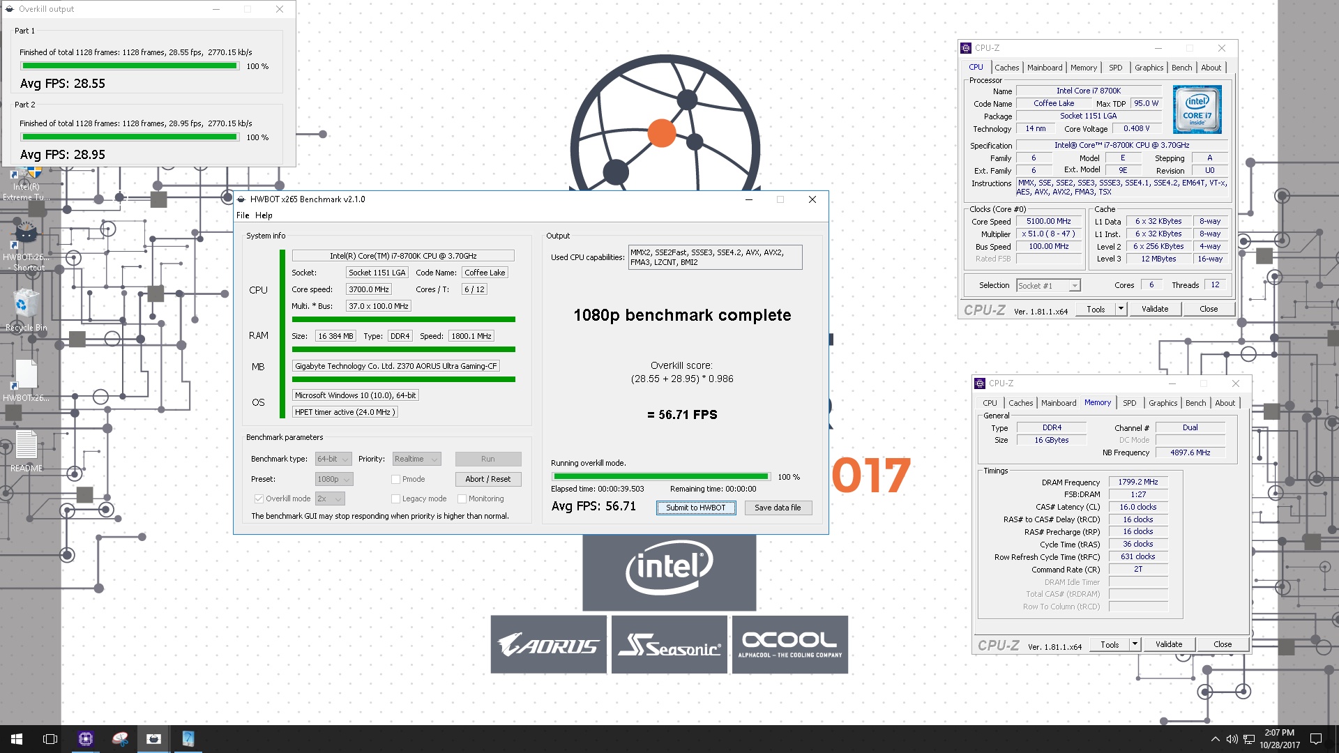Click Save data file button
This screenshot has height=753, width=1339.
(778, 508)
